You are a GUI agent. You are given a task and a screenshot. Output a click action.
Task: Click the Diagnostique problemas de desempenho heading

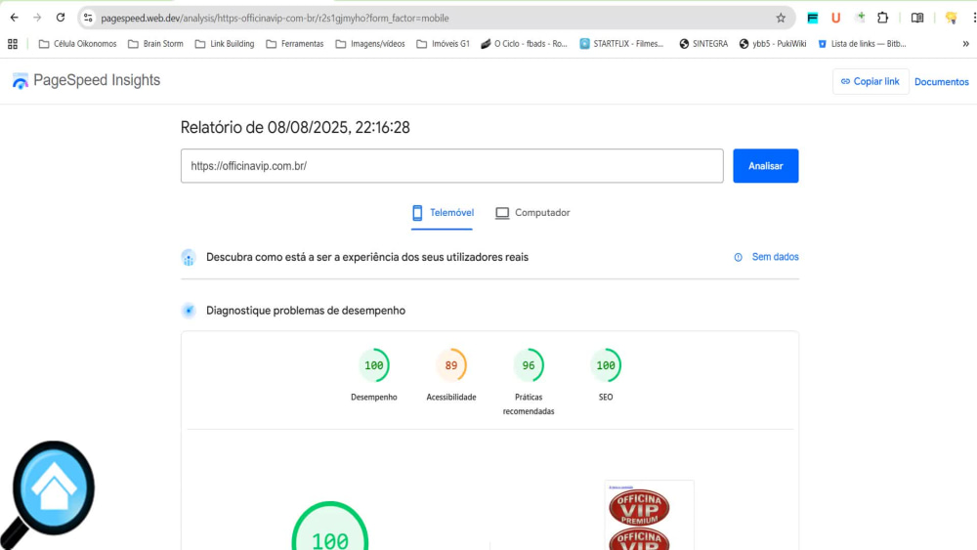point(305,311)
